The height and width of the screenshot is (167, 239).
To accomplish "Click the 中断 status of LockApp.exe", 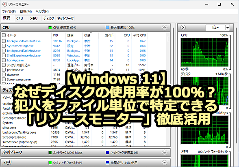I will [87, 60].
